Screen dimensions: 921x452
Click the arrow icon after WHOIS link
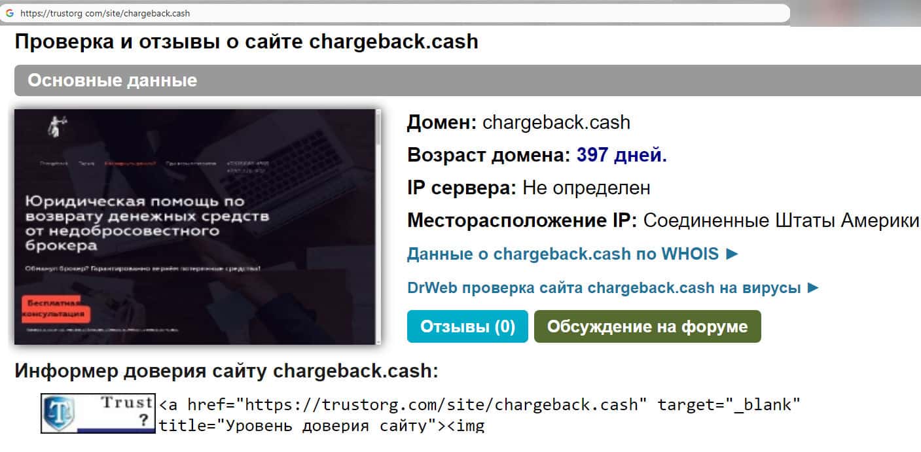coord(732,254)
